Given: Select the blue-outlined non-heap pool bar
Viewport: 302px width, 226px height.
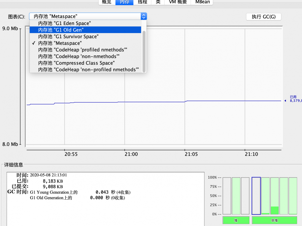Looking at the screenshot, I should coord(256,196).
